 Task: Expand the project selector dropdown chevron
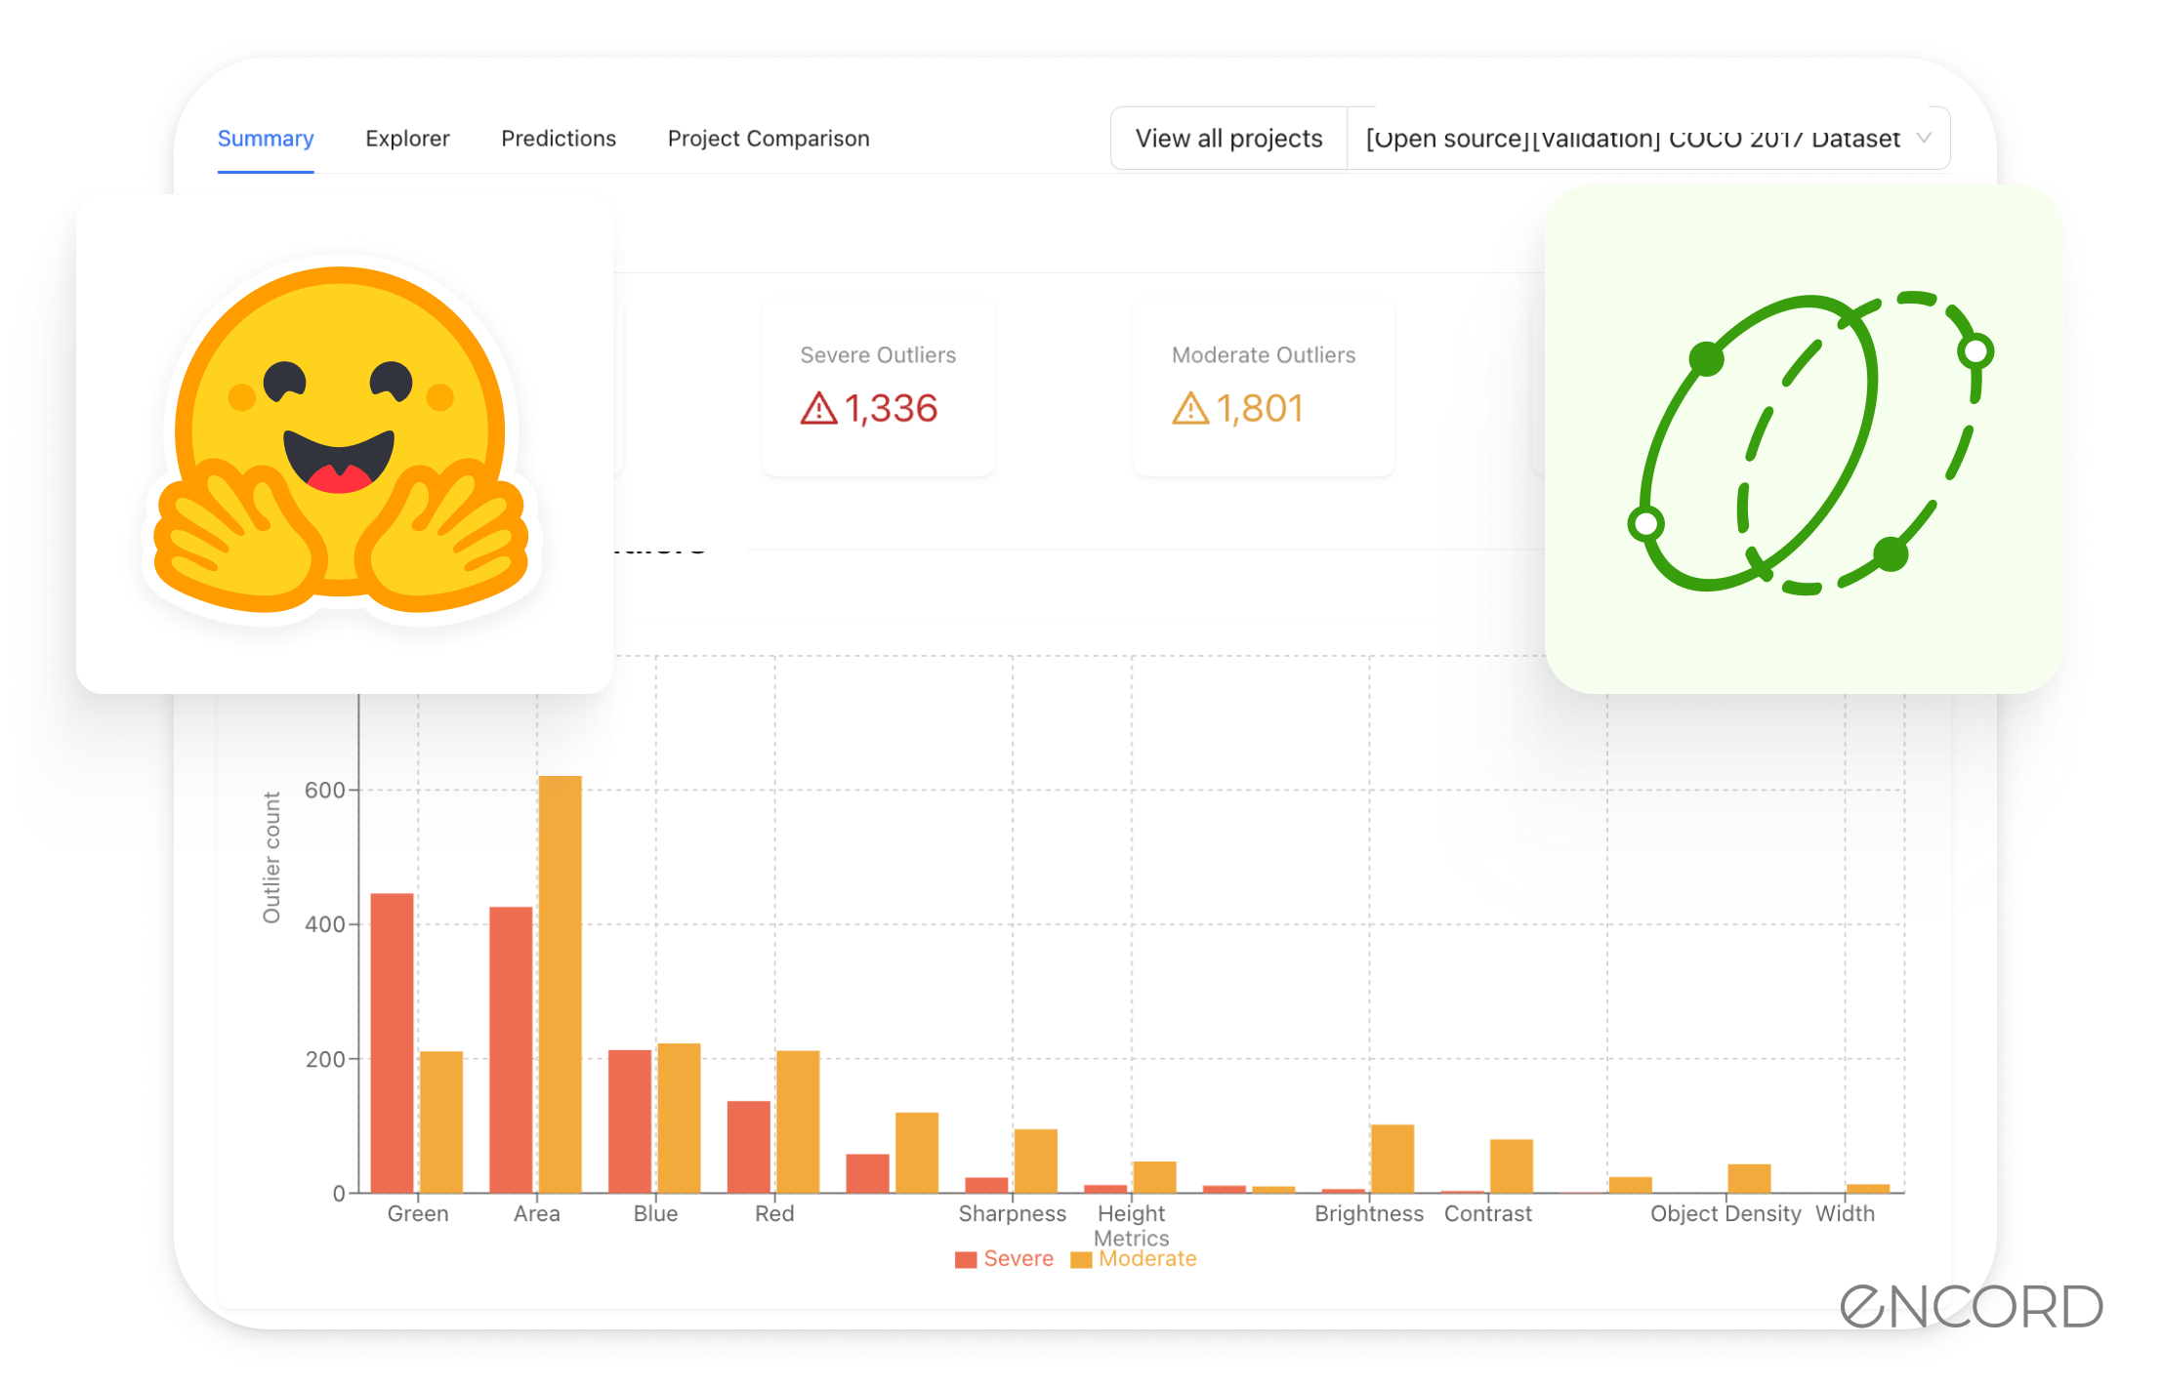pyautogui.click(x=1923, y=138)
